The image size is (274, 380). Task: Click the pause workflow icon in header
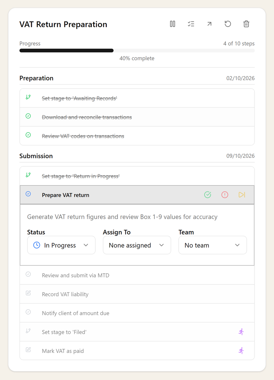(x=173, y=24)
